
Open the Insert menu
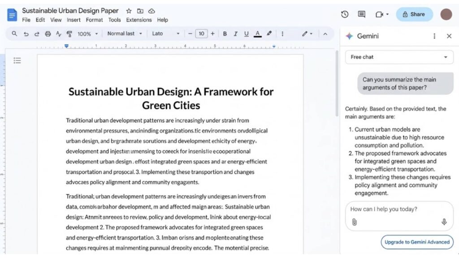74,20
